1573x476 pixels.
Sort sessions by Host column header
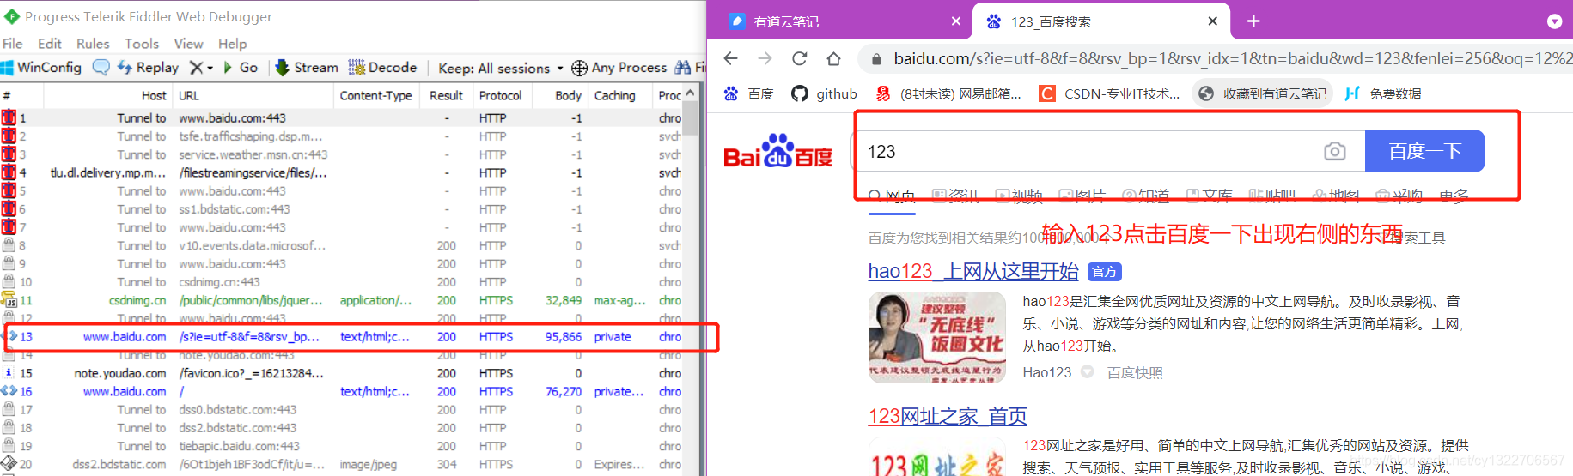point(107,95)
